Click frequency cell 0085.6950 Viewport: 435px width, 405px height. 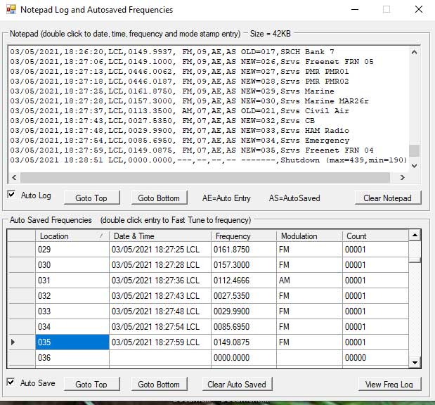pos(244,327)
